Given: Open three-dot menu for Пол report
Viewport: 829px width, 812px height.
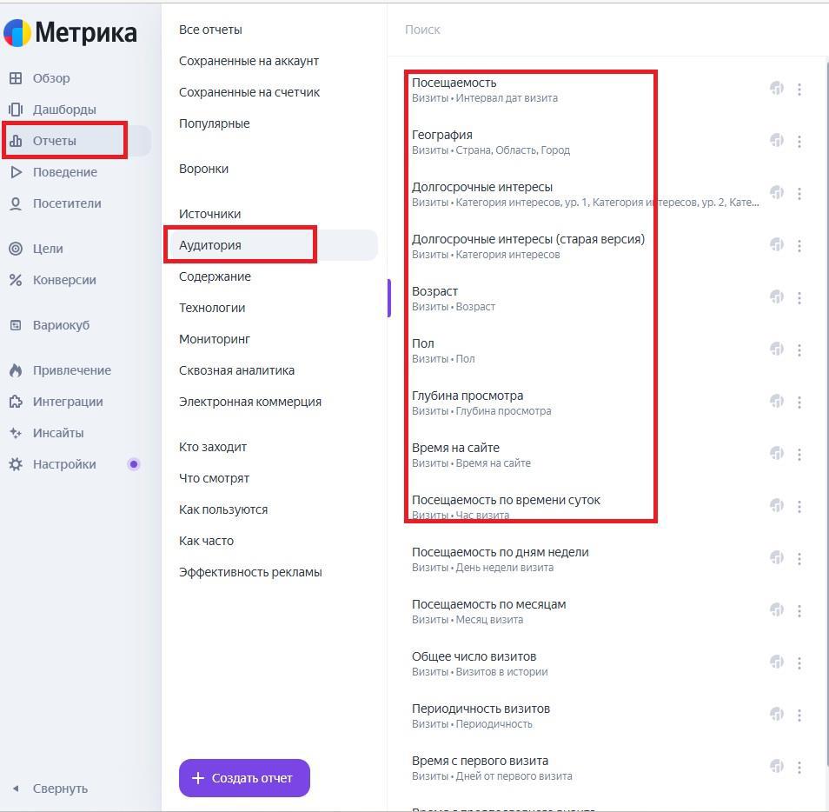Looking at the screenshot, I should [799, 349].
